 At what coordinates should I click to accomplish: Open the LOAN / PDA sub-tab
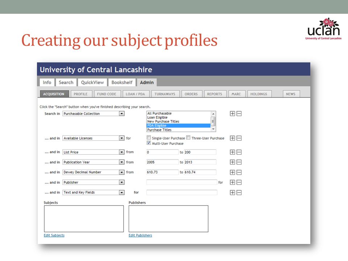point(135,94)
